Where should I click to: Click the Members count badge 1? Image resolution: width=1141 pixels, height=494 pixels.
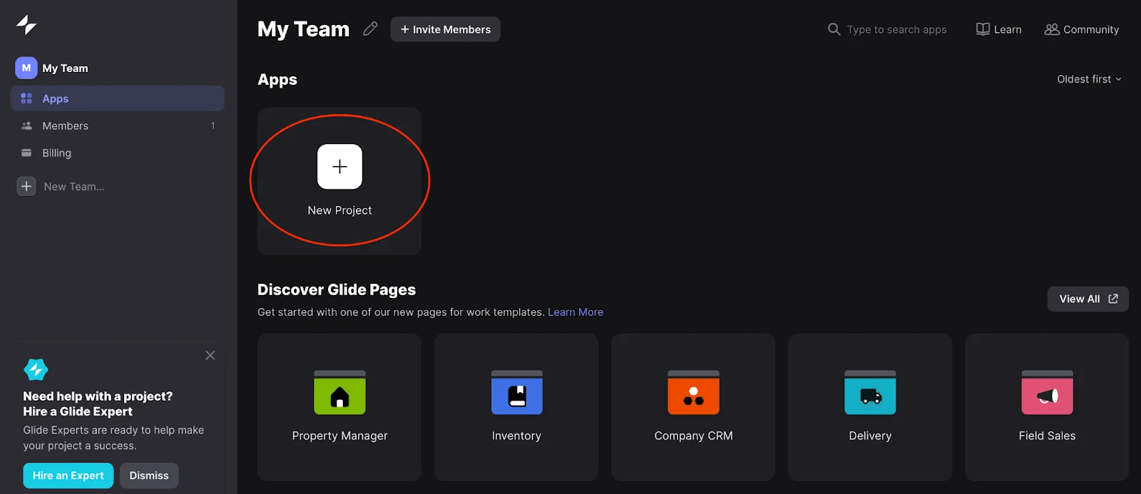(213, 125)
